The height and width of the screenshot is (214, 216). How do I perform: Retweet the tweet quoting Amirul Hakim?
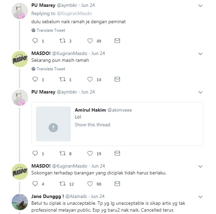(x=62, y=154)
